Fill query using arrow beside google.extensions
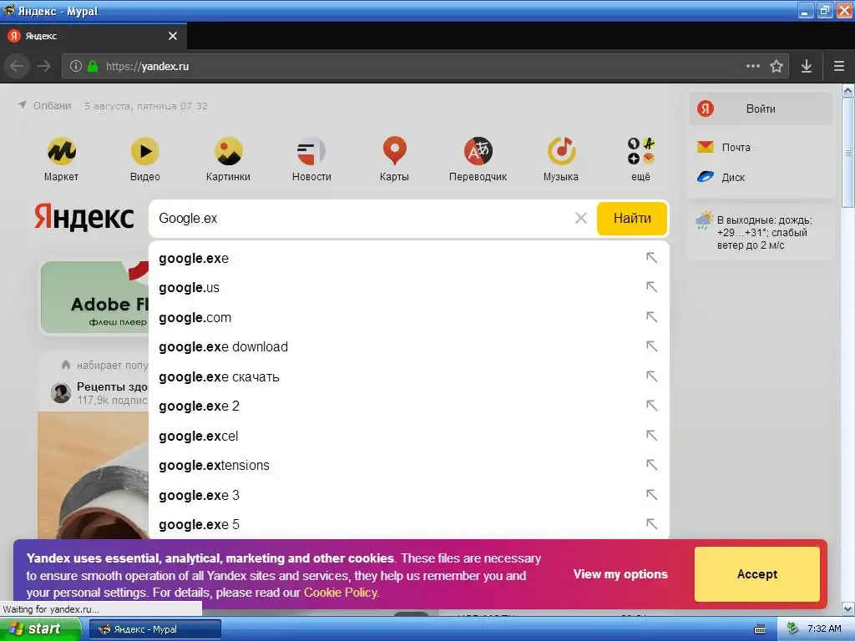 point(651,465)
